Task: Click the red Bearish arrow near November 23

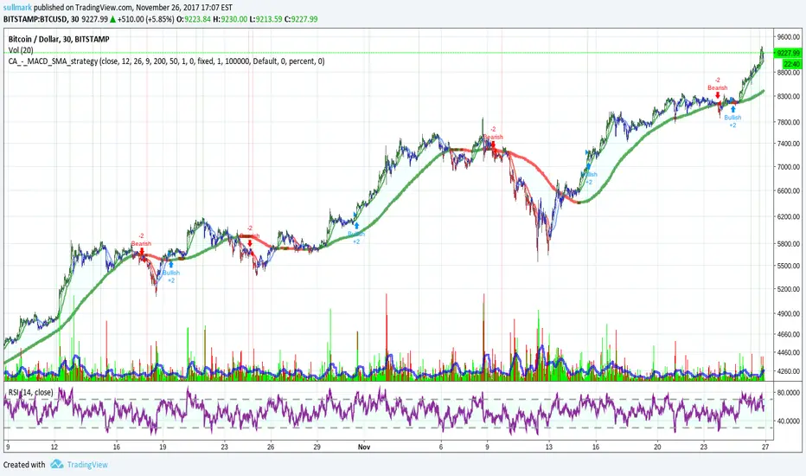Action: tap(718, 95)
